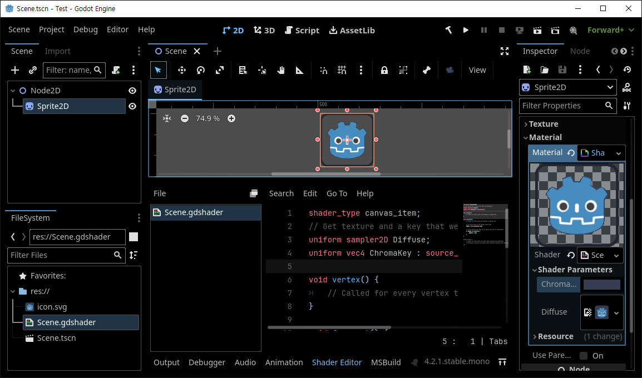
Task: Click the build project hammer icon
Action: [x=448, y=30]
